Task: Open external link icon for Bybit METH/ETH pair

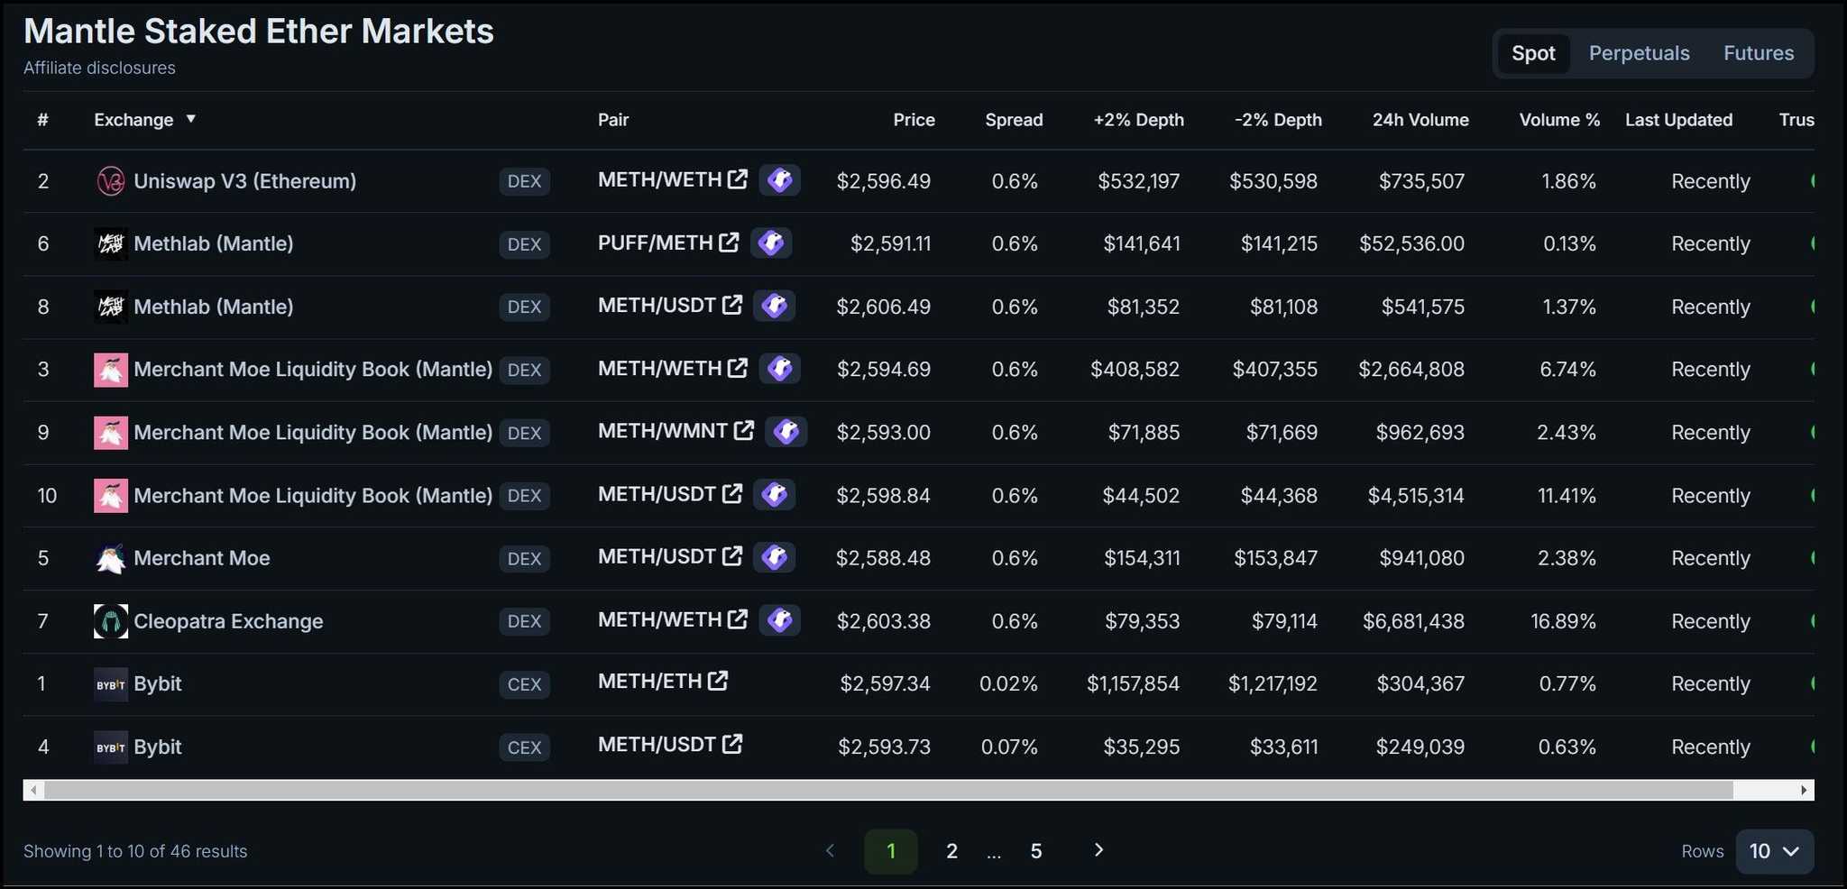Action: 718,681
